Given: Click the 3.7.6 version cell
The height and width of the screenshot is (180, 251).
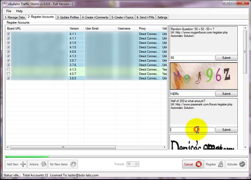Looking at the screenshot, I should click(x=76, y=65).
